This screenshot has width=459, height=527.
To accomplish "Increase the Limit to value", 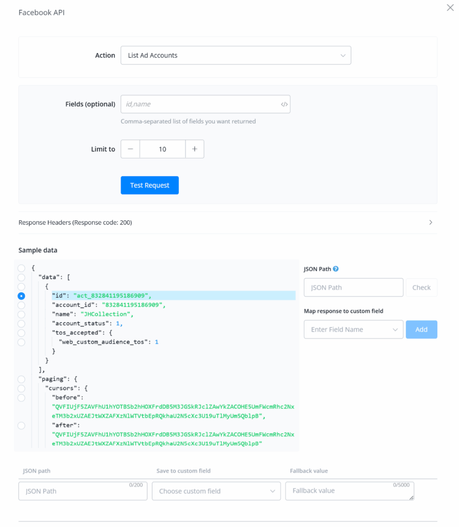I will pyautogui.click(x=195, y=149).
